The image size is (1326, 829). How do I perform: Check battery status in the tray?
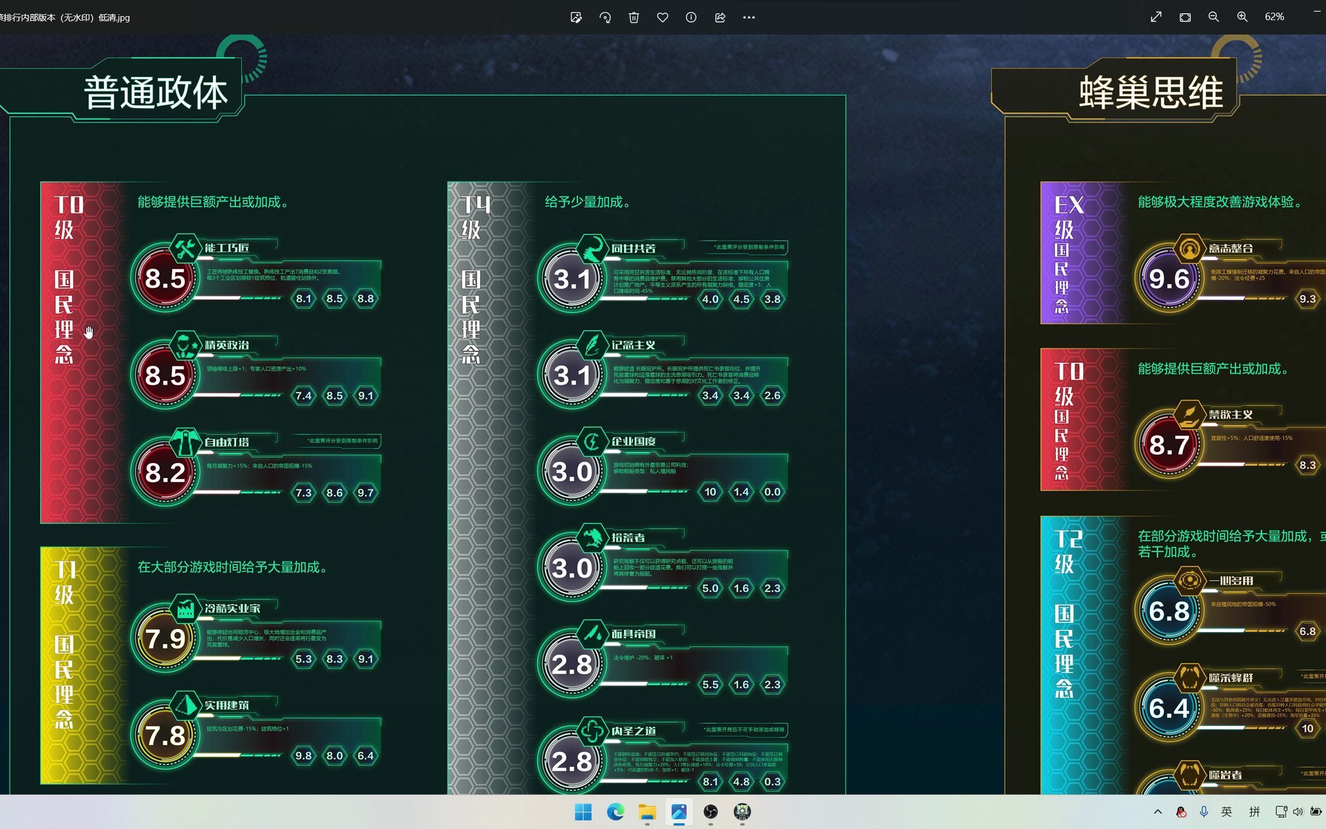(x=1316, y=812)
